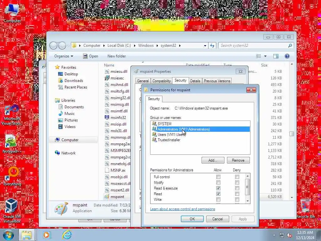Open the Recycle Bin on desktop
The image size is (321, 241).
point(305,208)
